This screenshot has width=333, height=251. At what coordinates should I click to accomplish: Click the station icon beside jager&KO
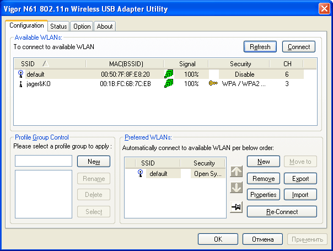[20, 84]
